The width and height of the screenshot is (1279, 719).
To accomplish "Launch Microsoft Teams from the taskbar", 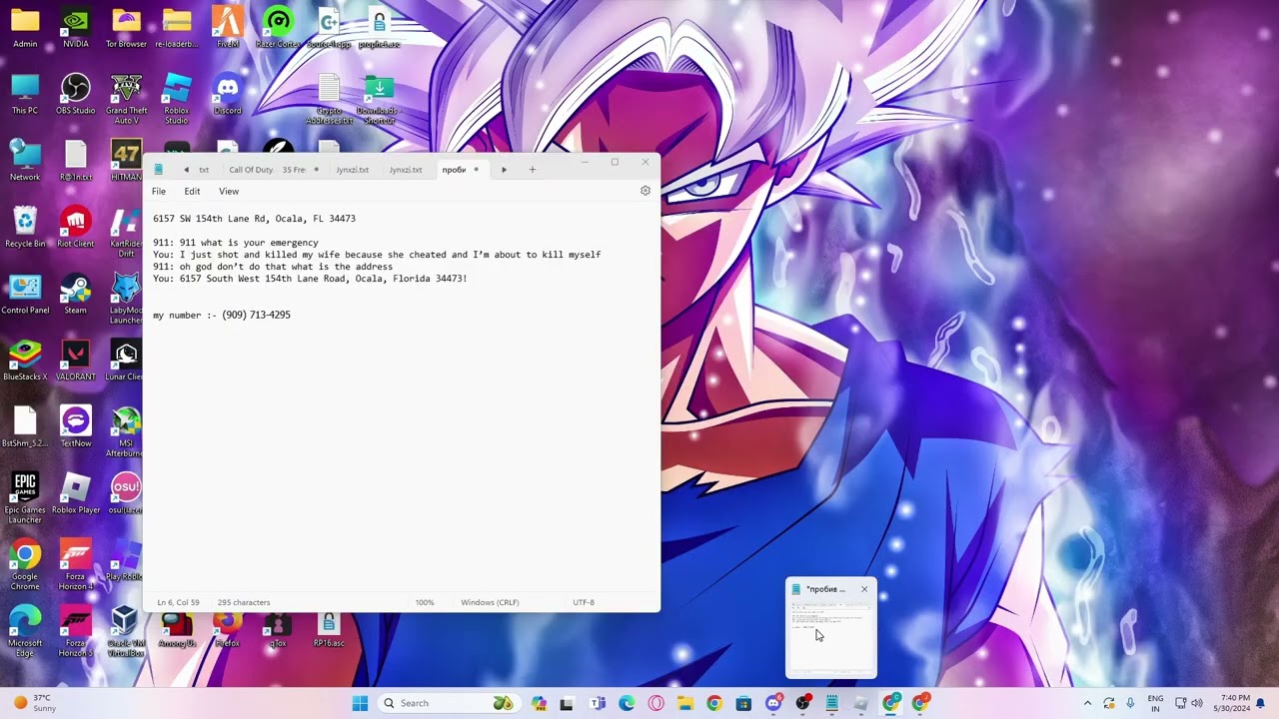I will [598, 703].
